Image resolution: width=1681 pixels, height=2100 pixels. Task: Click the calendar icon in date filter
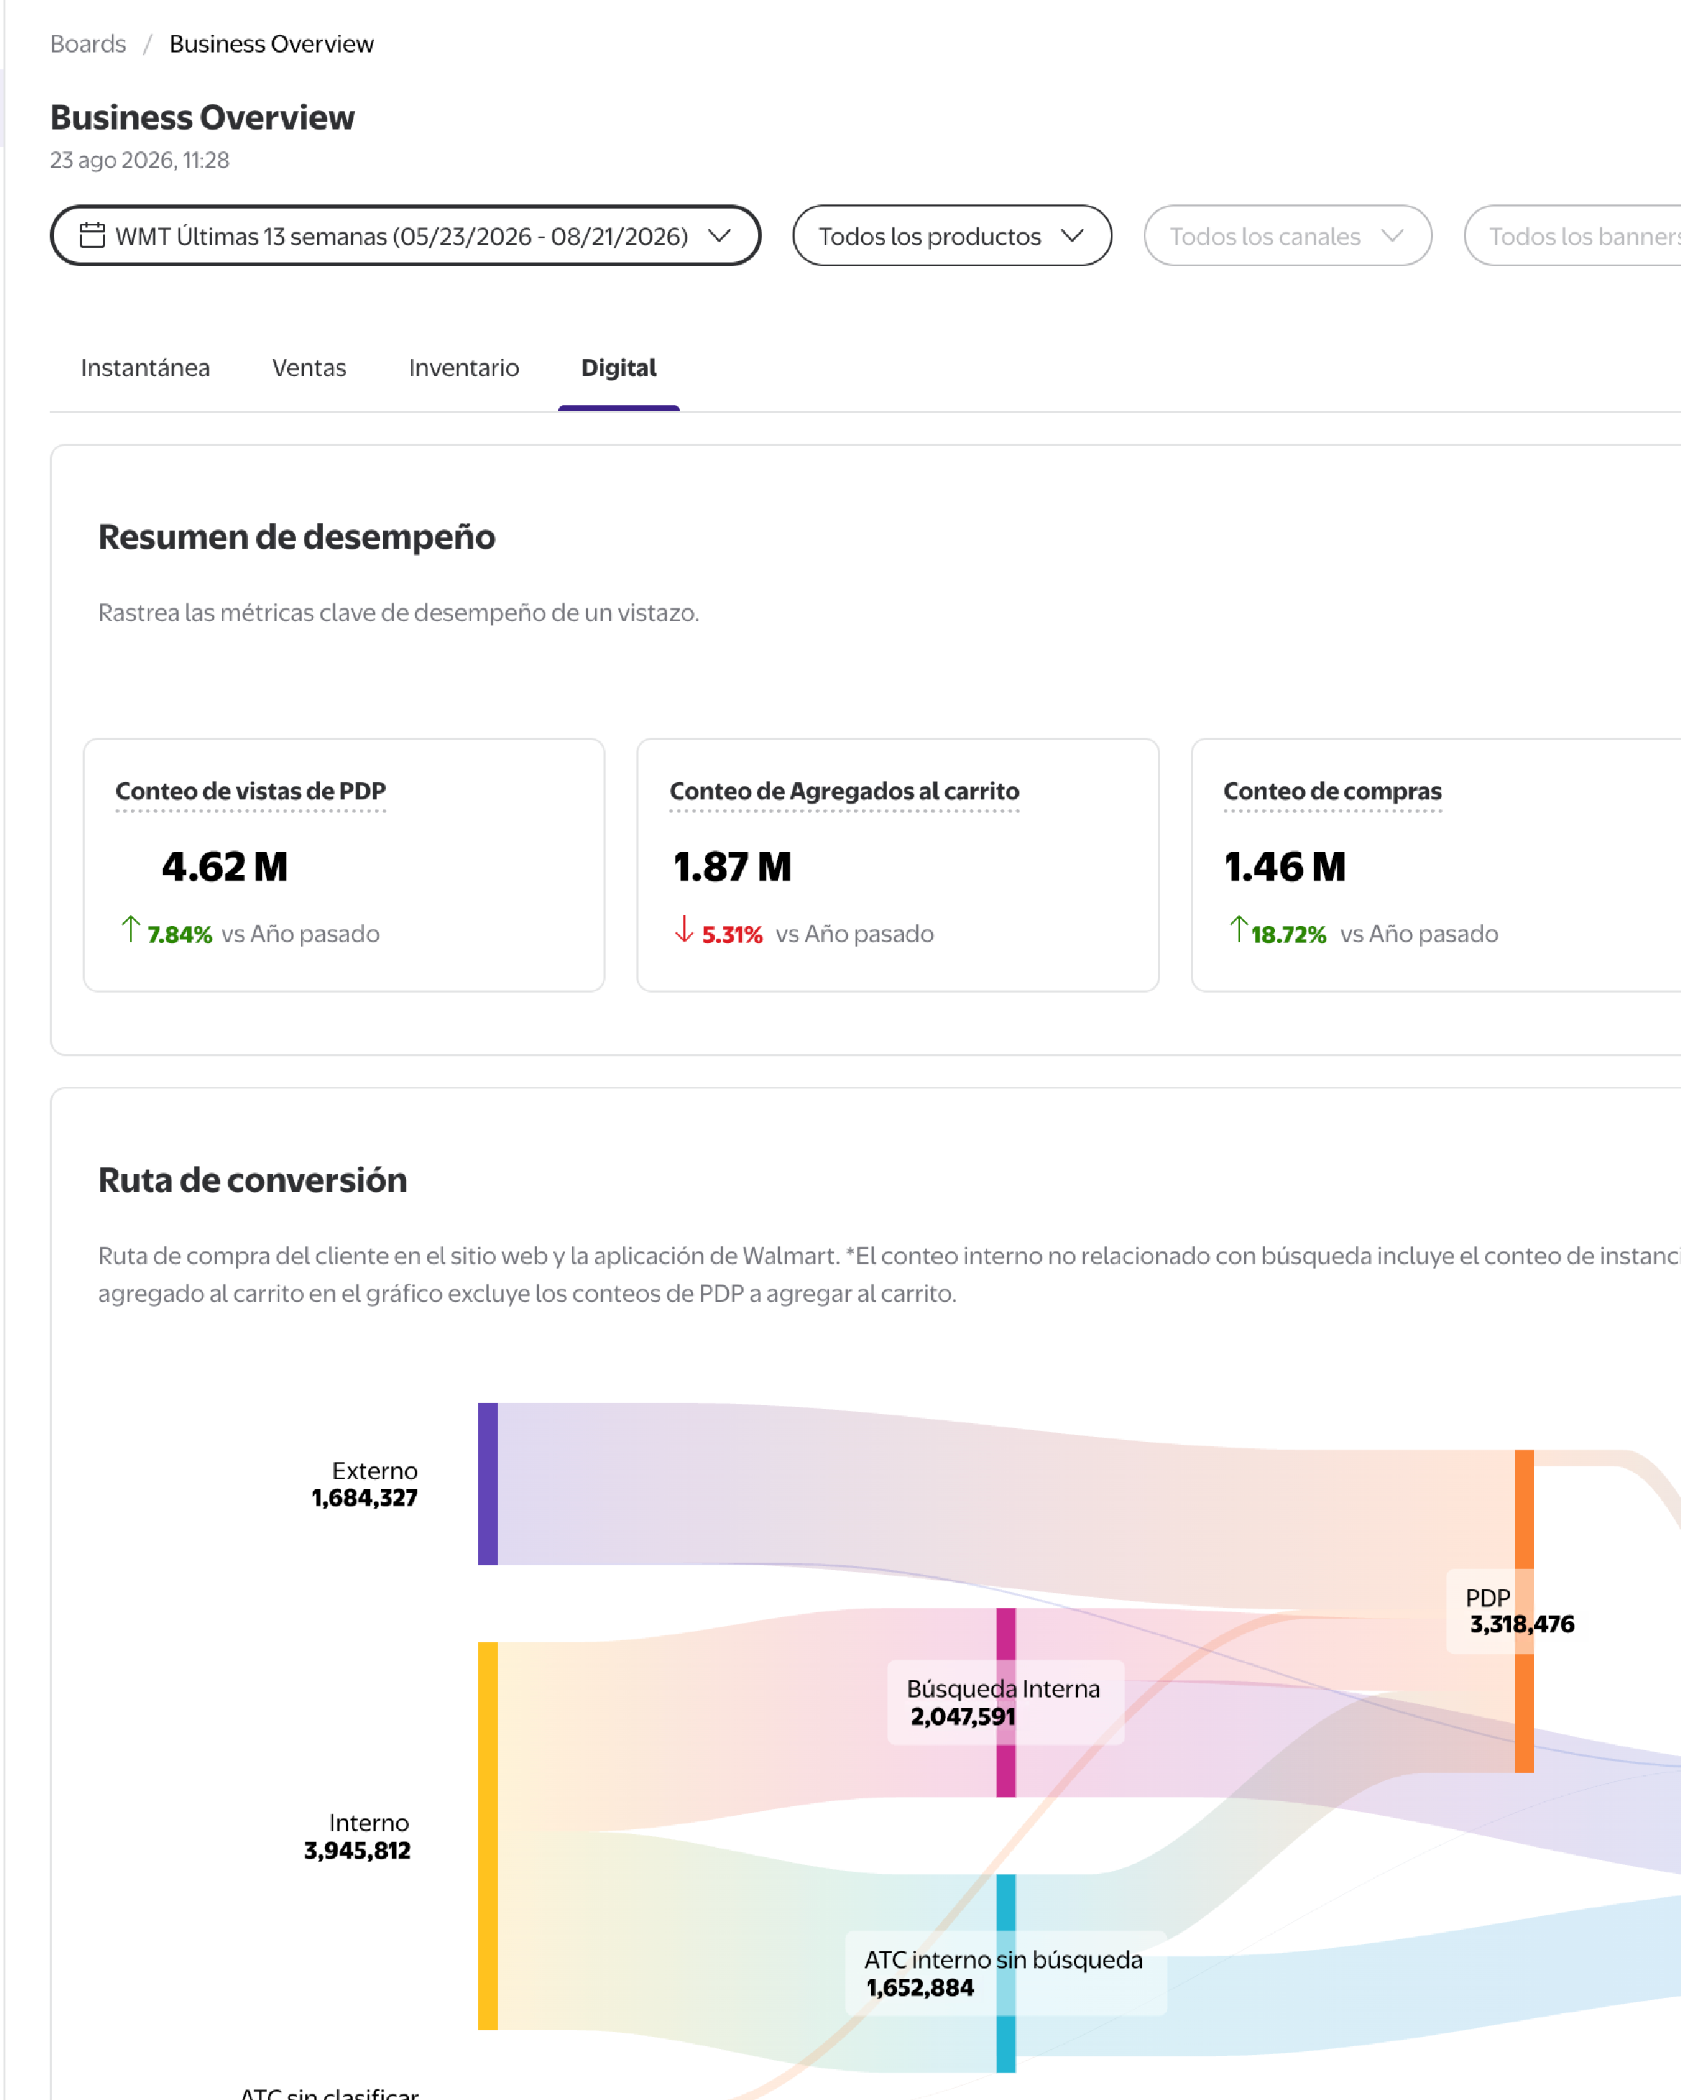tap(92, 234)
